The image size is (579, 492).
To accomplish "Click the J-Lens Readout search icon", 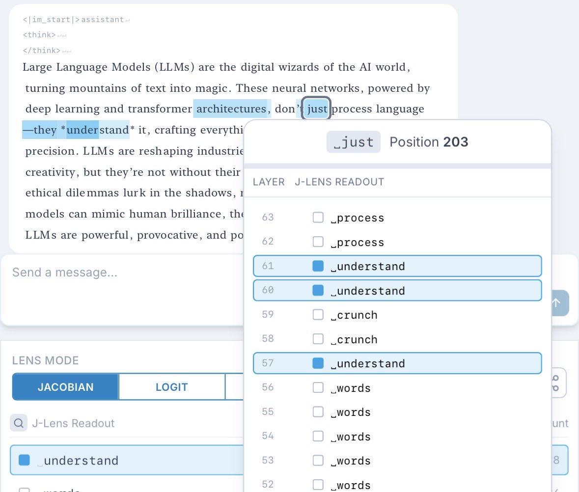I will [x=19, y=423].
